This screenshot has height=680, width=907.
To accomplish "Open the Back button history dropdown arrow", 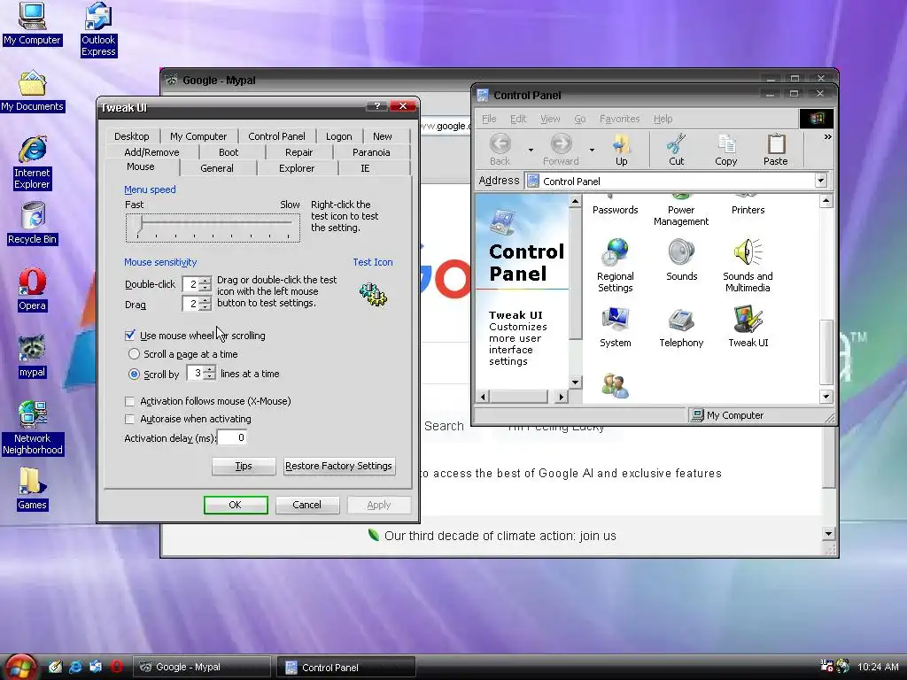I will click(531, 151).
